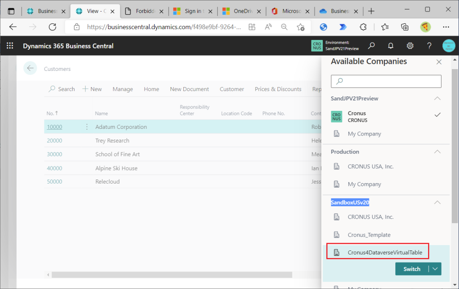Click the browser back arrow
Screen dimensions: 459x289
pyautogui.click(x=13, y=27)
